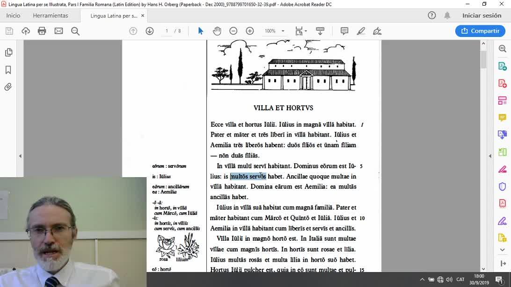Show hidden tray icons chevron
Image resolution: width=511 pixels, height=287 pixels.
422,279
